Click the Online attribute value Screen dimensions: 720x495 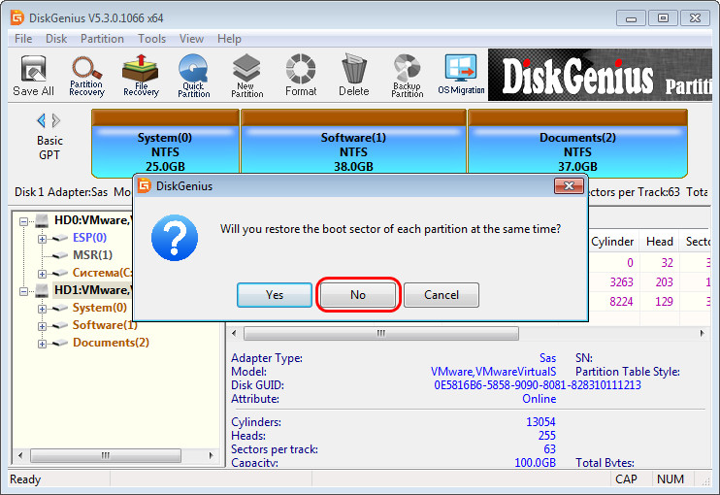point(540,399)
